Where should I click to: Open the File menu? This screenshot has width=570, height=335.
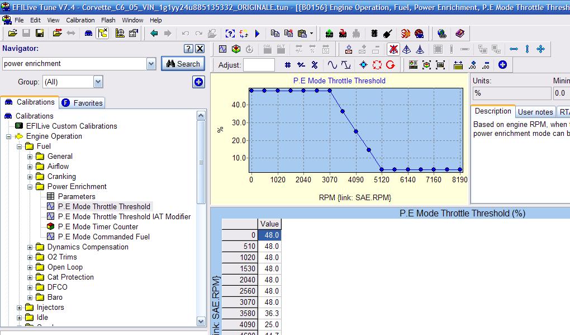click(x=19, y=20)
